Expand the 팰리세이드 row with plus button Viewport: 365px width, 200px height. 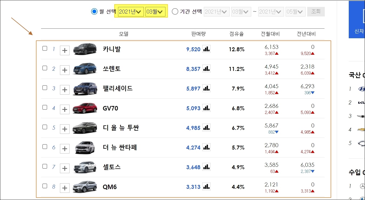pyautogui.click(x=65, y=90)
